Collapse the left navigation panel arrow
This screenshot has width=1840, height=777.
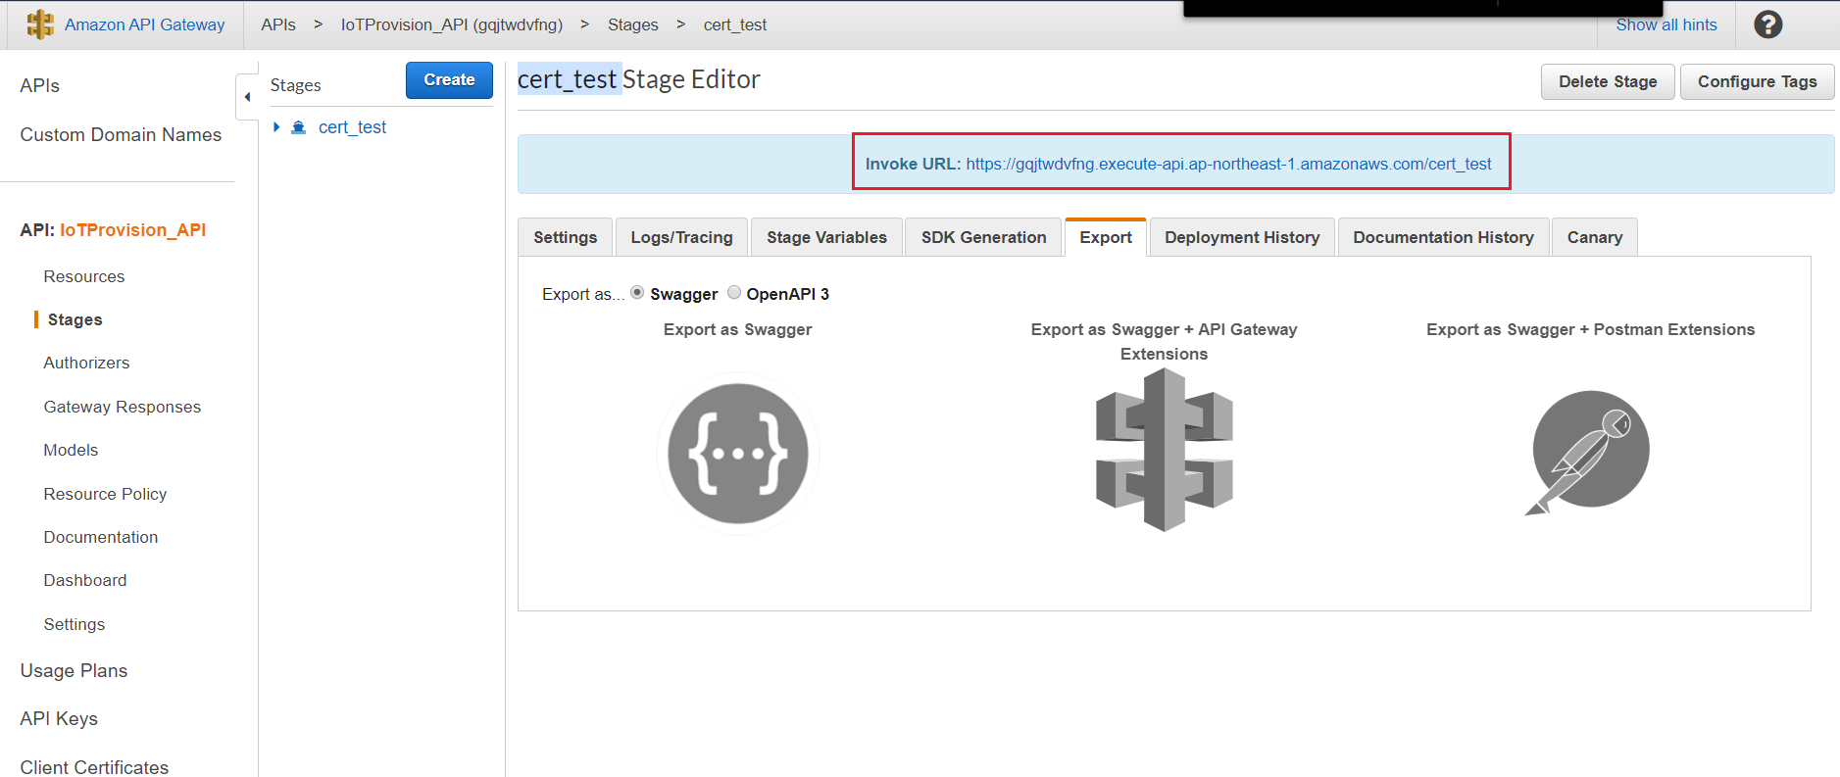(247, 97)
